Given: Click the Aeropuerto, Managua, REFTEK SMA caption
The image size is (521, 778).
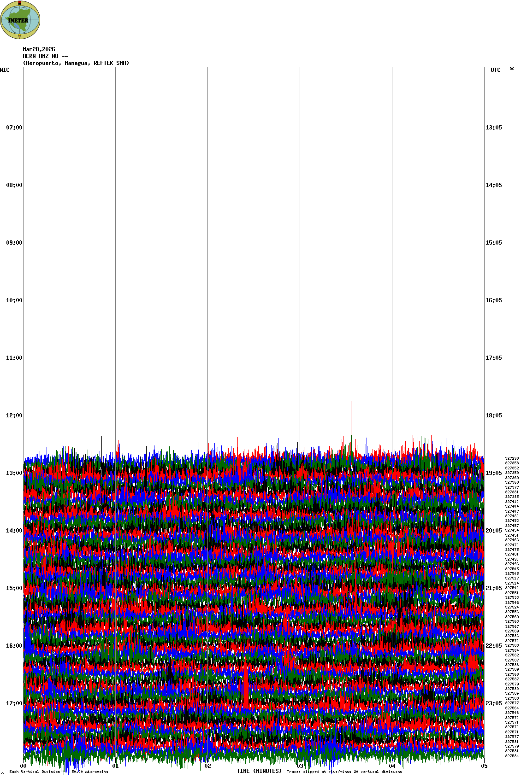Looking at the screenshot, I should point(76,63).
